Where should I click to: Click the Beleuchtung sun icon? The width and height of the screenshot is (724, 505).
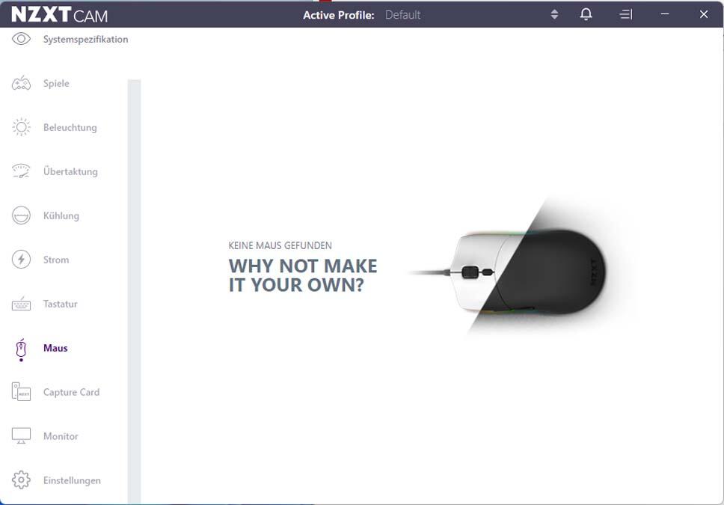pyautogui.click(x=21, y=127)
